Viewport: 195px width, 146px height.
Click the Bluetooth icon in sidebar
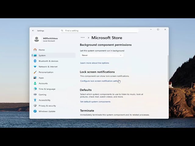[35, 61]
